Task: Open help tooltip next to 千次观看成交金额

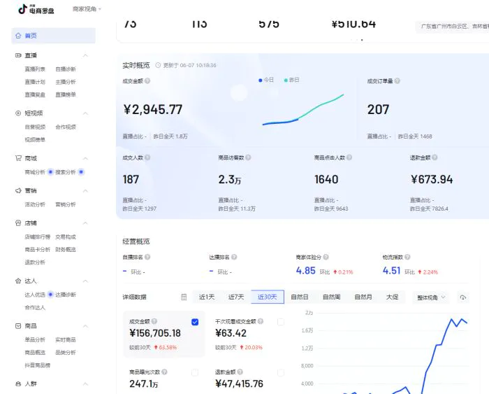Action: click(261, 321)
